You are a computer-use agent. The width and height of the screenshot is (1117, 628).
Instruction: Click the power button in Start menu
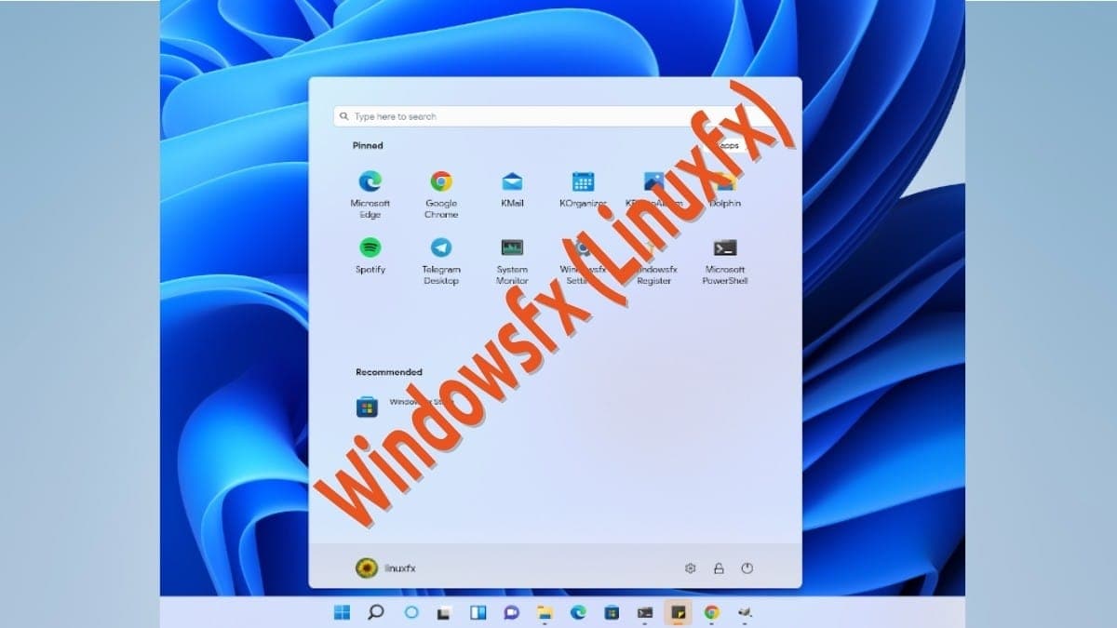(x=747, y=568)
